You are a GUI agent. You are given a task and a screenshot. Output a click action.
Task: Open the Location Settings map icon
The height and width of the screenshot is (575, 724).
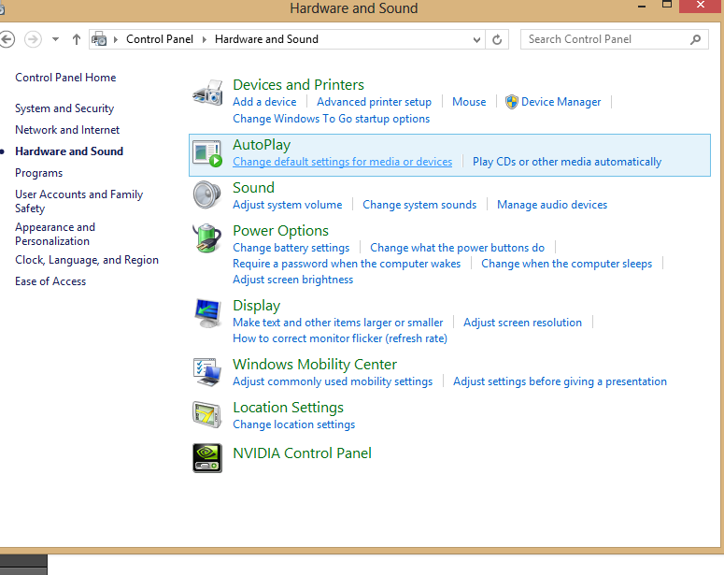pyautogui.click(x=207, y=414)
